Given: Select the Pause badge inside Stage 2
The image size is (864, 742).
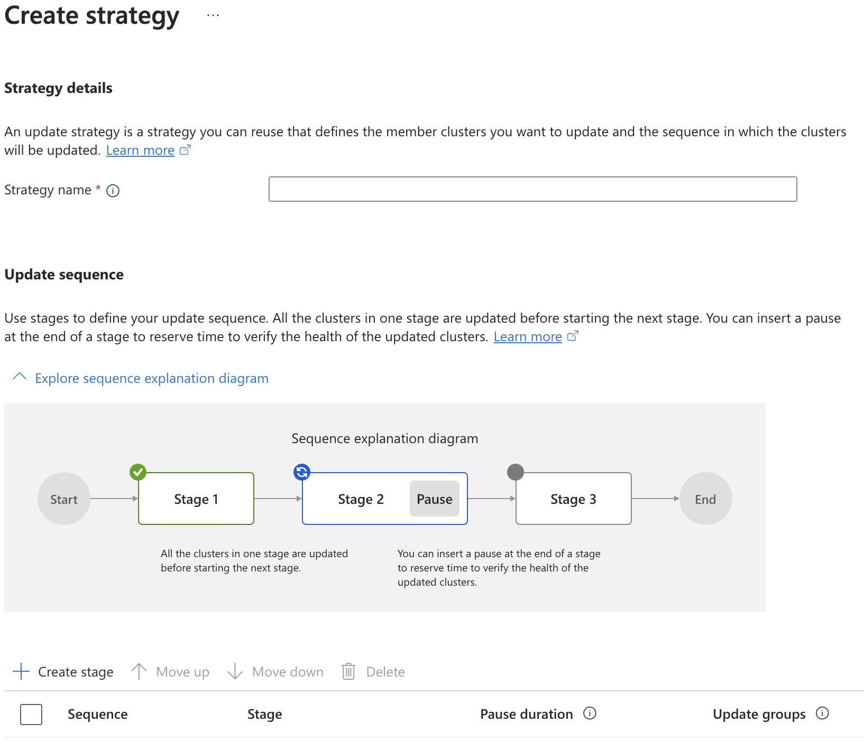Looking at the screenshot, I should (434, 499).
